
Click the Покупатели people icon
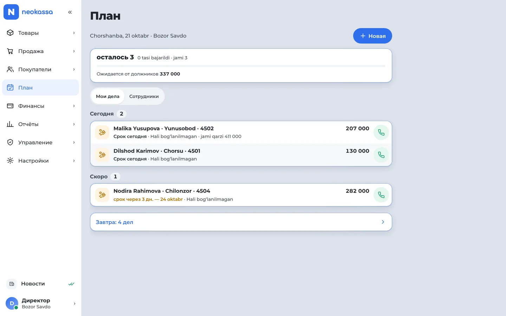coord(10,70)
